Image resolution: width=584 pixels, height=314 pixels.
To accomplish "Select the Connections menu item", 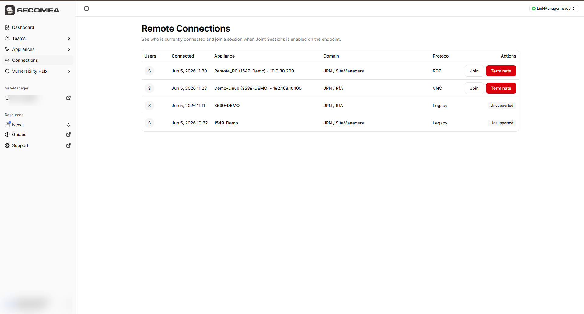I will [38, 60].
